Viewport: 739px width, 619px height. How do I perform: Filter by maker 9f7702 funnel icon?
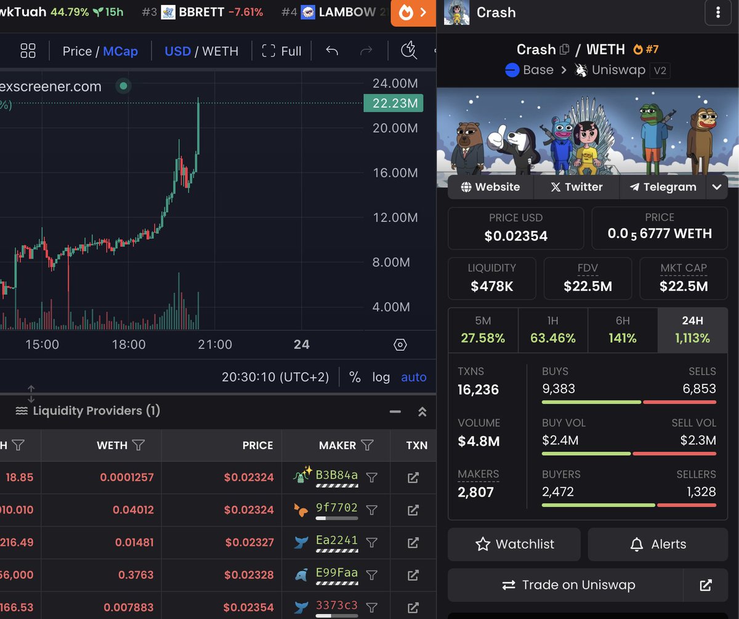[x=371, y=510]
